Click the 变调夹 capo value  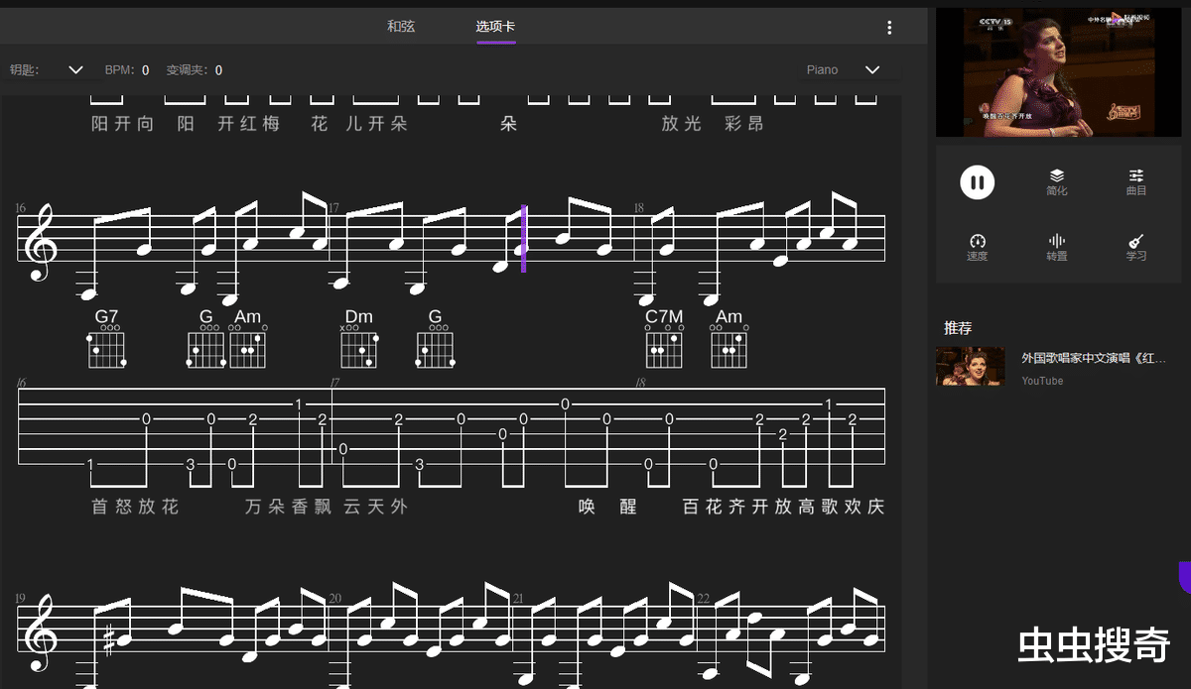[218, 70]
